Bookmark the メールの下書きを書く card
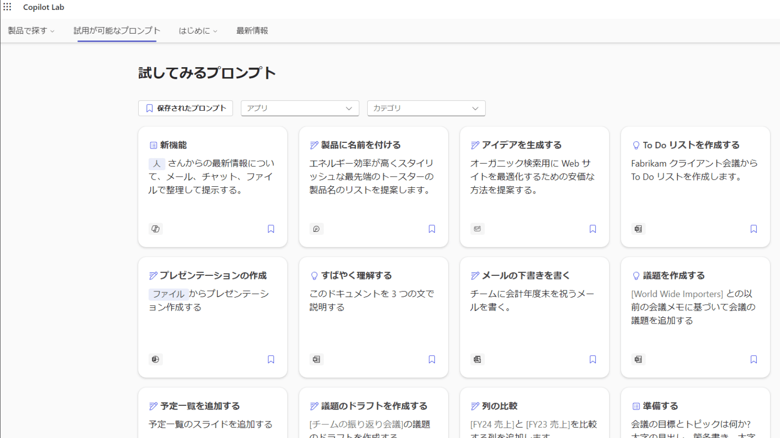 pos(593,359)
